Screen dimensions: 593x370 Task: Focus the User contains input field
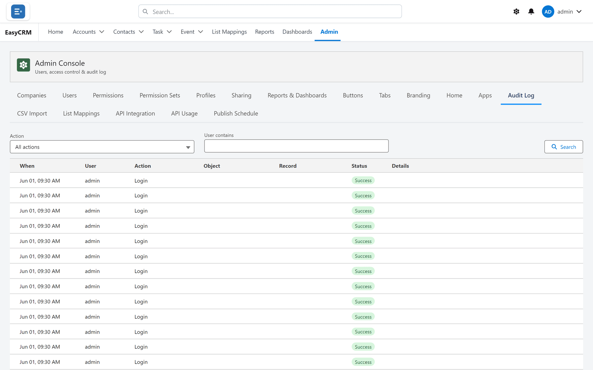point(296,146)
